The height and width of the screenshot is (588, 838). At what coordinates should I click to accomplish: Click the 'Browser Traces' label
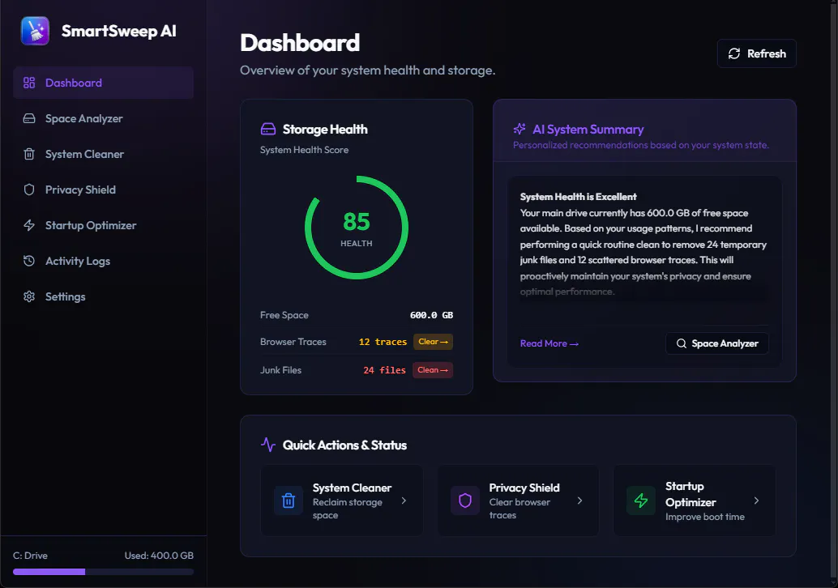click(293, 342)
